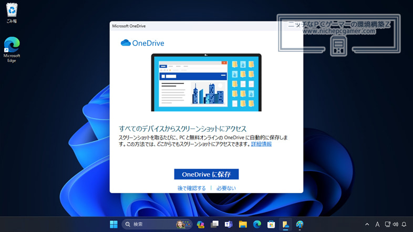The image size is (413, 232).
Task: Open network status tray icon
Action: 387,224
